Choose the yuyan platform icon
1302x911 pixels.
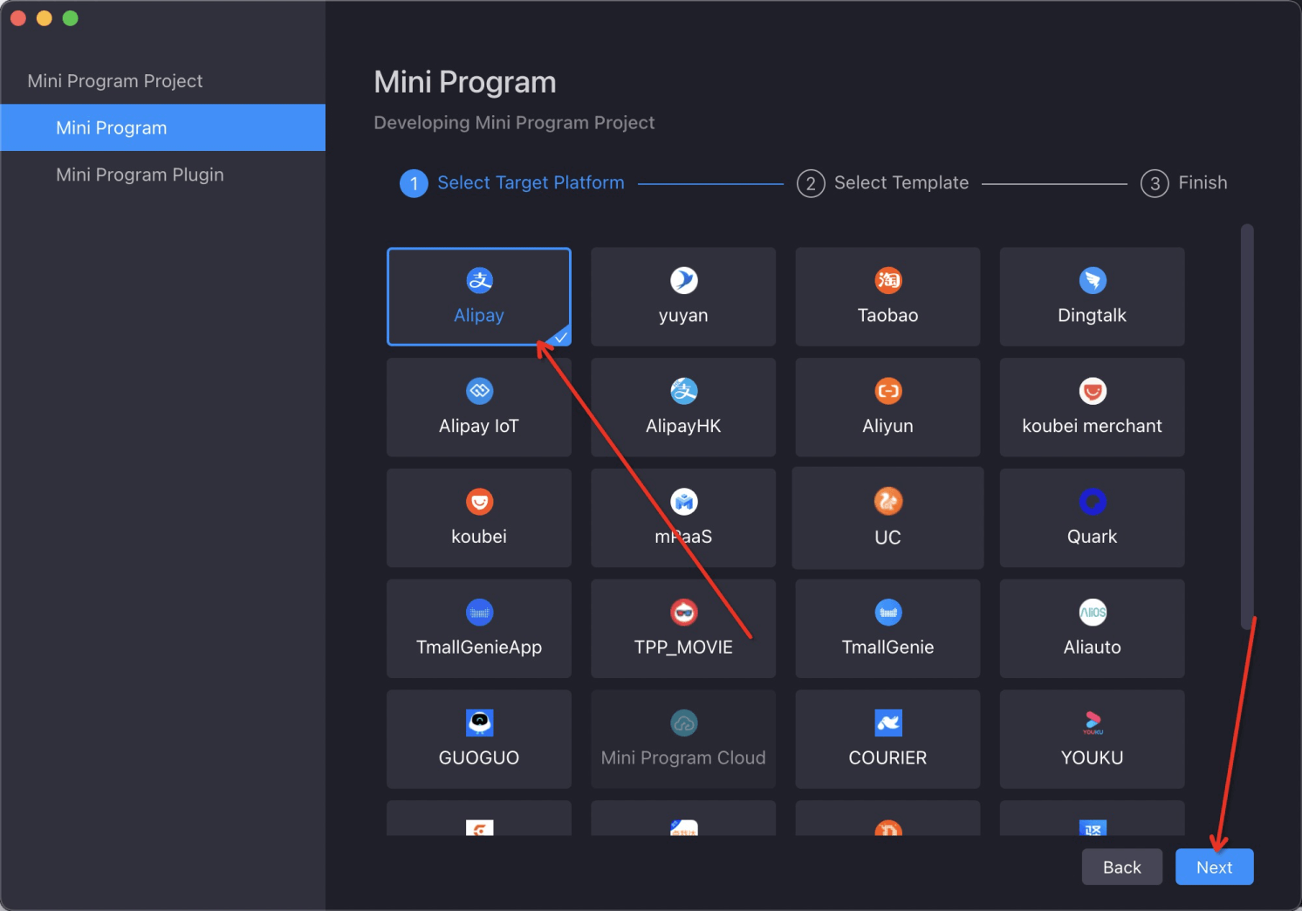coord(683,280)
